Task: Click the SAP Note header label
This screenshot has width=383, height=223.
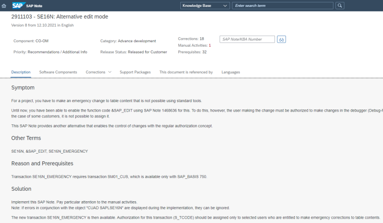Action: click(x=34, y=6)
